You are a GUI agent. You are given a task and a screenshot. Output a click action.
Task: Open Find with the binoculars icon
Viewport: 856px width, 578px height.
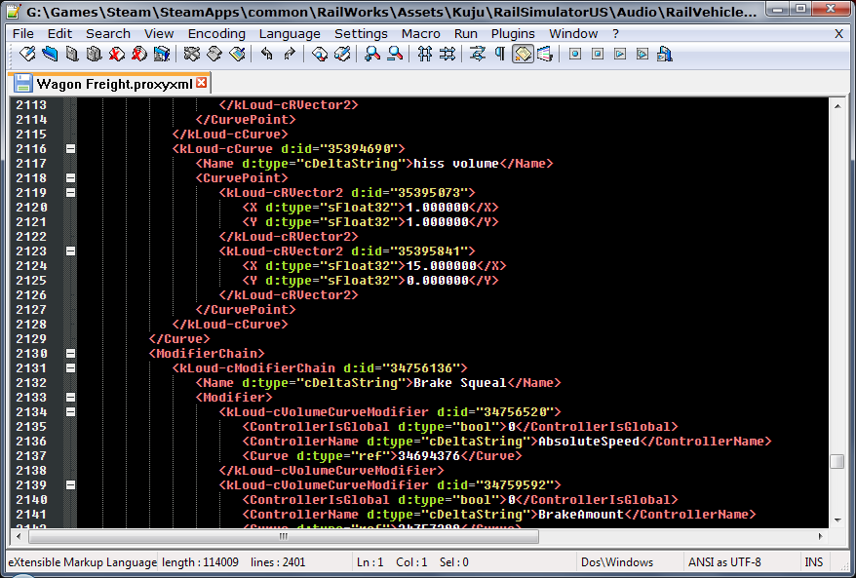pyautogui.click(x=371, y=54)
